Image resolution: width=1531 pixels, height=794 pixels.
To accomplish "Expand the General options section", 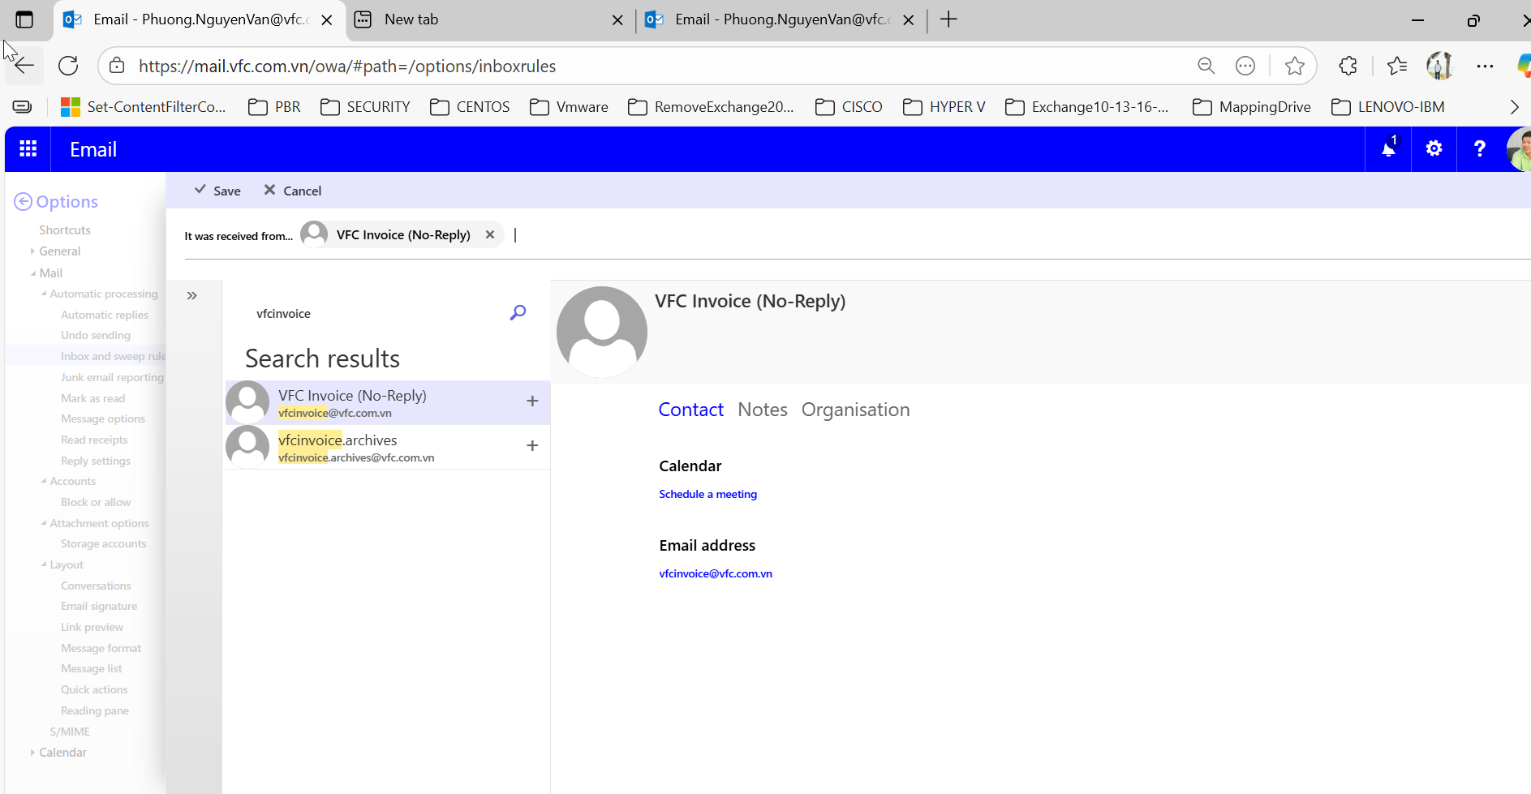I will point(32,251).
